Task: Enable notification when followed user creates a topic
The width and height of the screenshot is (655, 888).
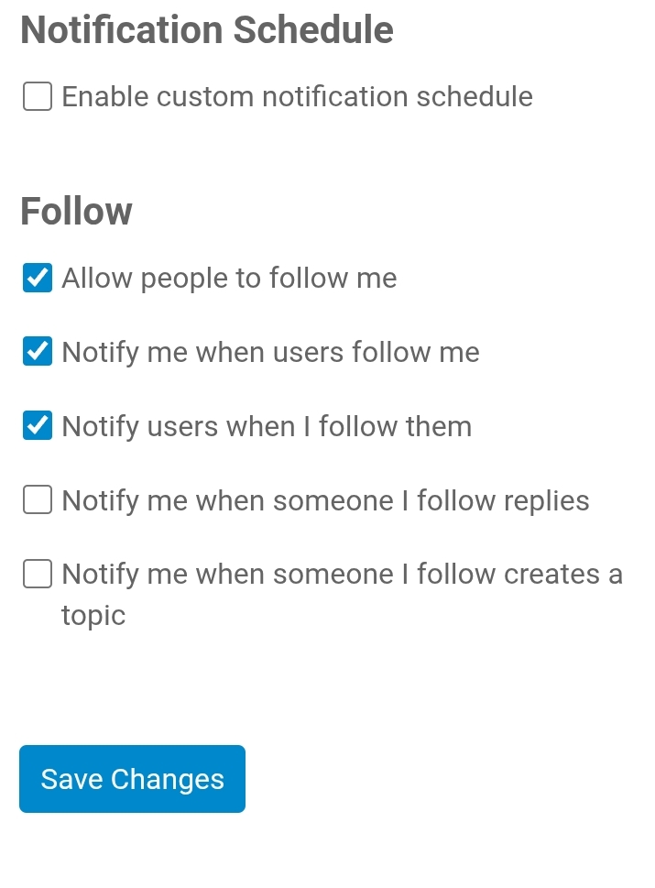Action: tap(38, 575)
